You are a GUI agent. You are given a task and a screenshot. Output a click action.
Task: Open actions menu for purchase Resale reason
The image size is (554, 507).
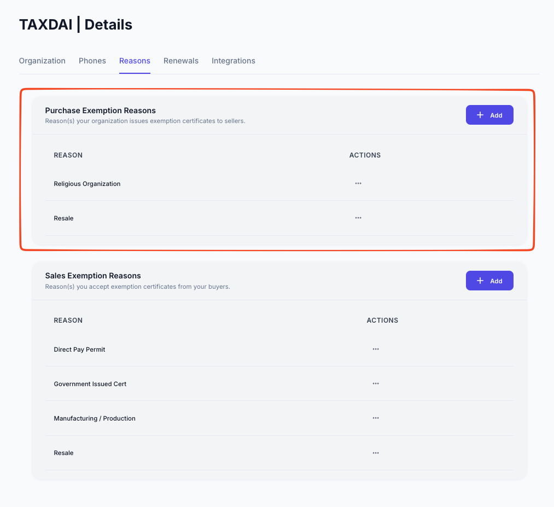click(x=358, y=218)
